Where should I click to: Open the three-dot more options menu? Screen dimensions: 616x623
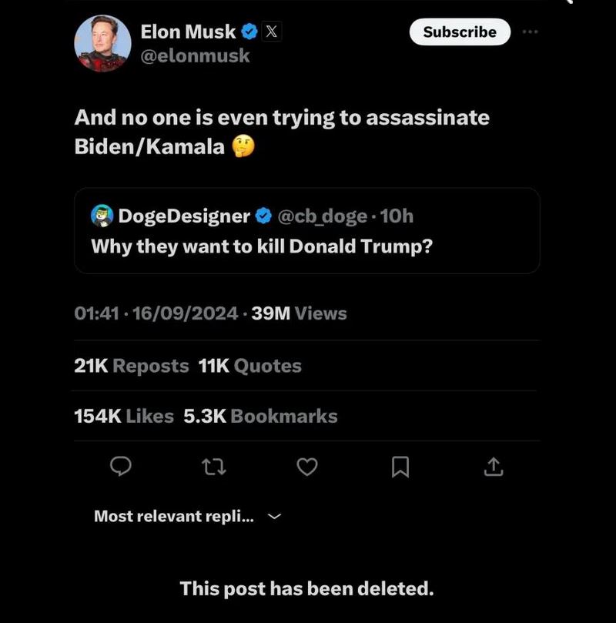(531, 32)
